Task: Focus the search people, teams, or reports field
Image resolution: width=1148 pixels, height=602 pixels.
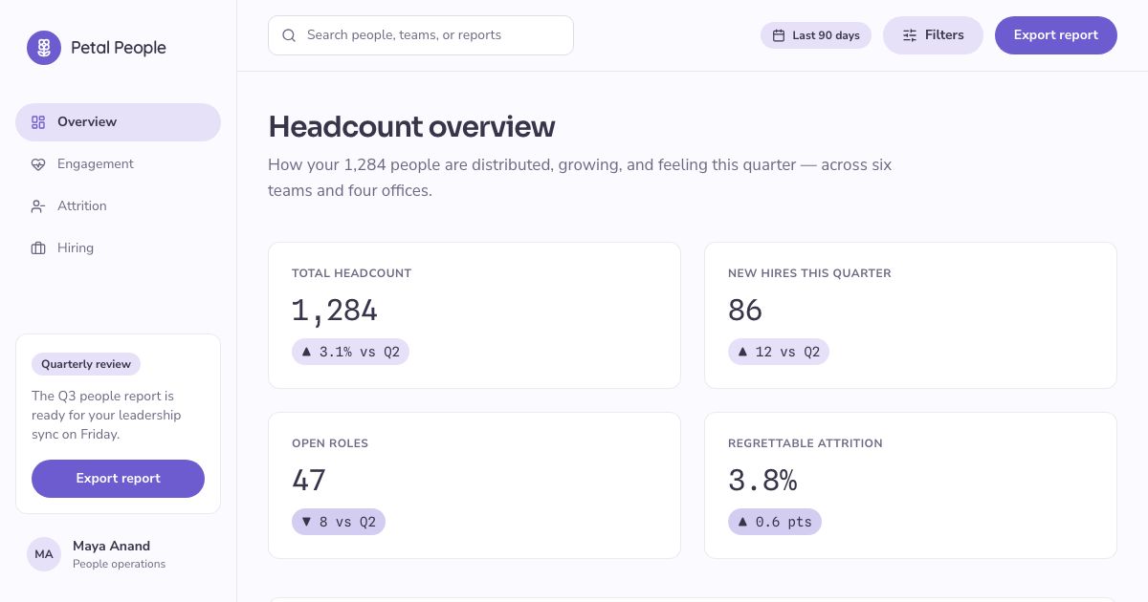Action: tap(421, 35)
